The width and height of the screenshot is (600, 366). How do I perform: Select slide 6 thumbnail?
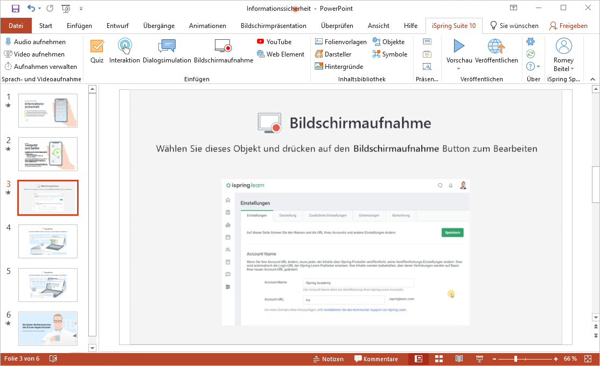click(48, 328)
